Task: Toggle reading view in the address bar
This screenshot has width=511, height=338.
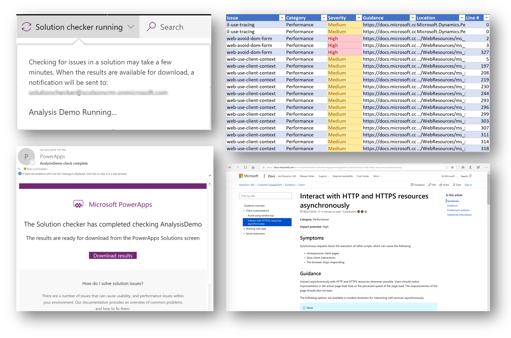Action: pos(446,167)
